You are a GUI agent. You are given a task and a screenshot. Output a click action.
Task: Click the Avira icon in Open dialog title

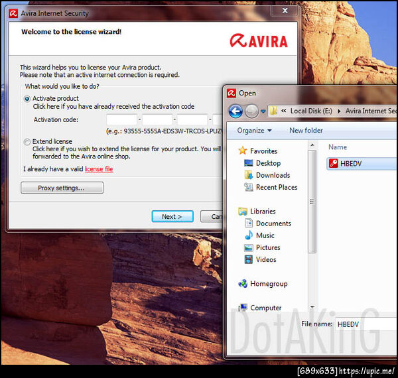231,94
